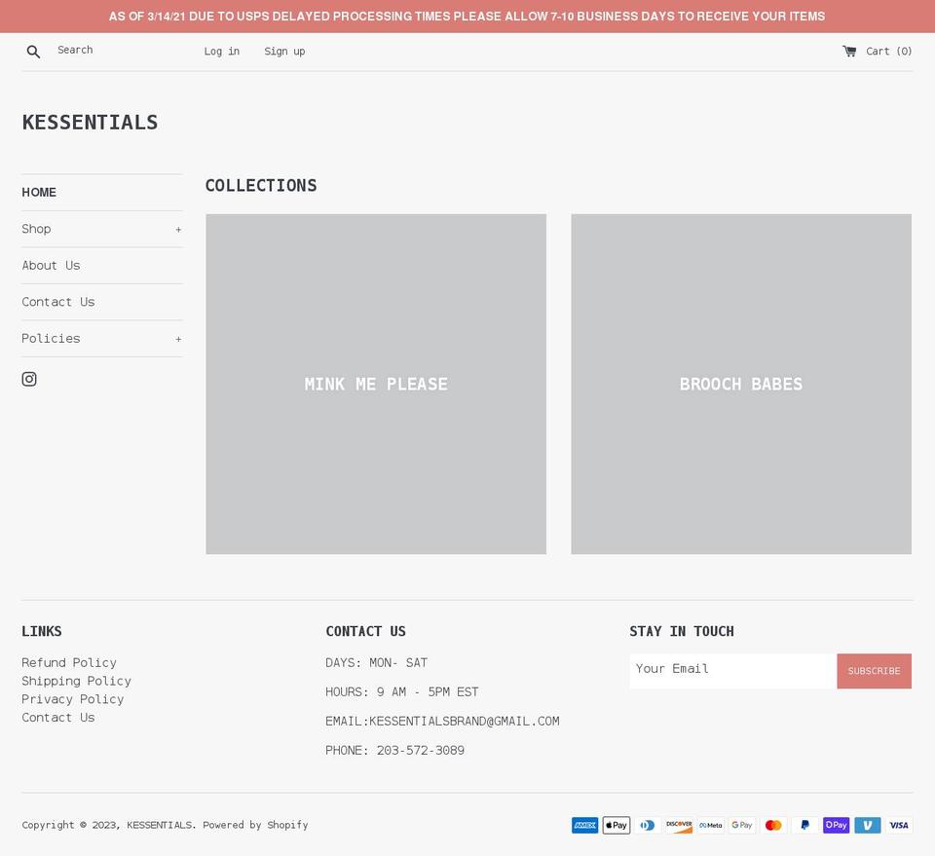Open the BROOCH BABES collection tile
The width and height of the screenshot is (935, 856).
tap(741, 384)
